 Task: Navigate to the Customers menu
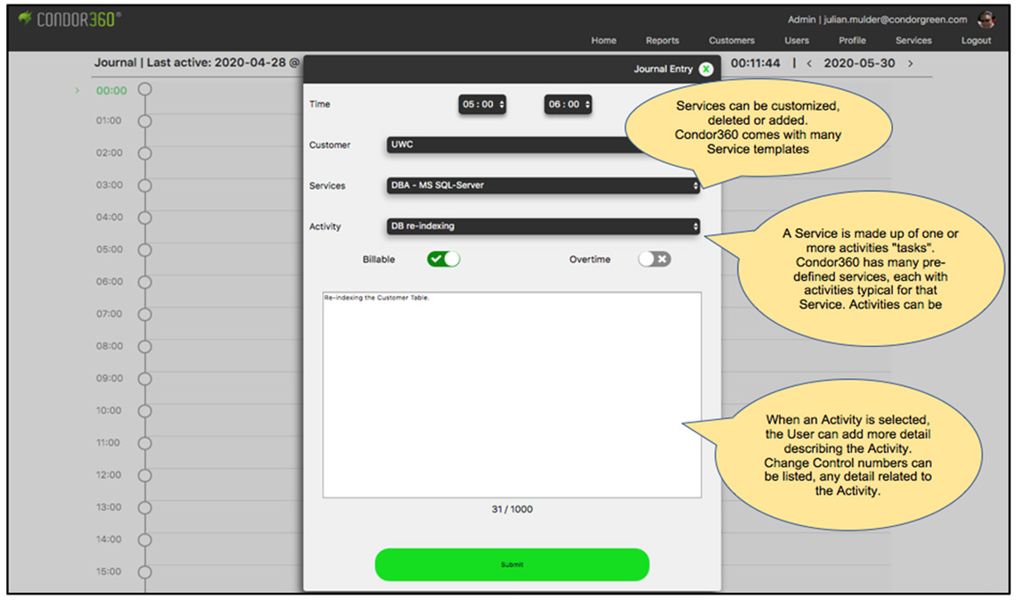731,41
